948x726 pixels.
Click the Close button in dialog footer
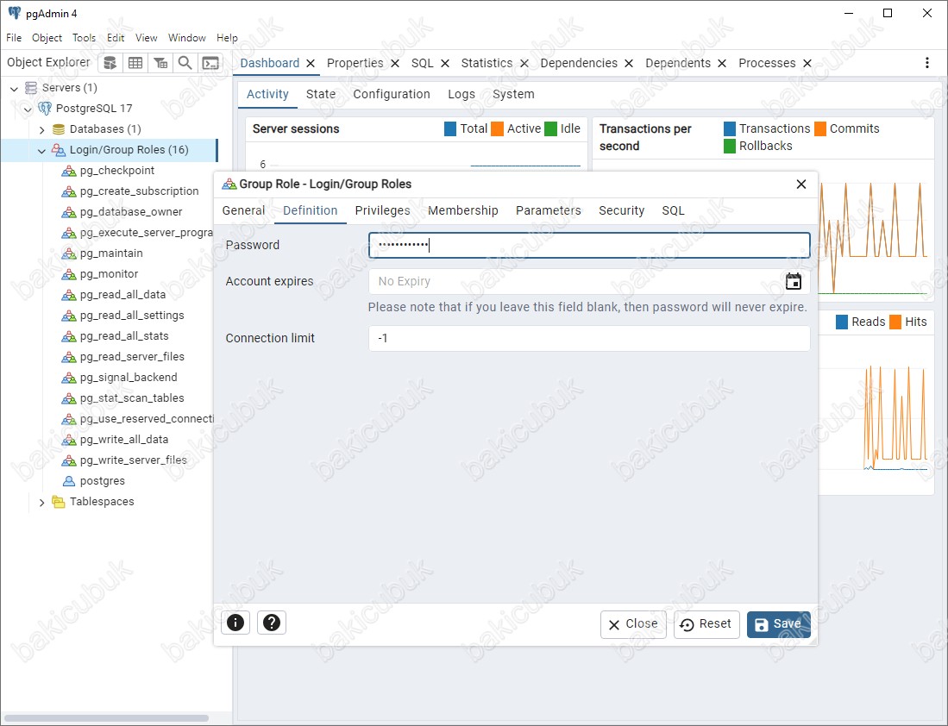point(633,624)
